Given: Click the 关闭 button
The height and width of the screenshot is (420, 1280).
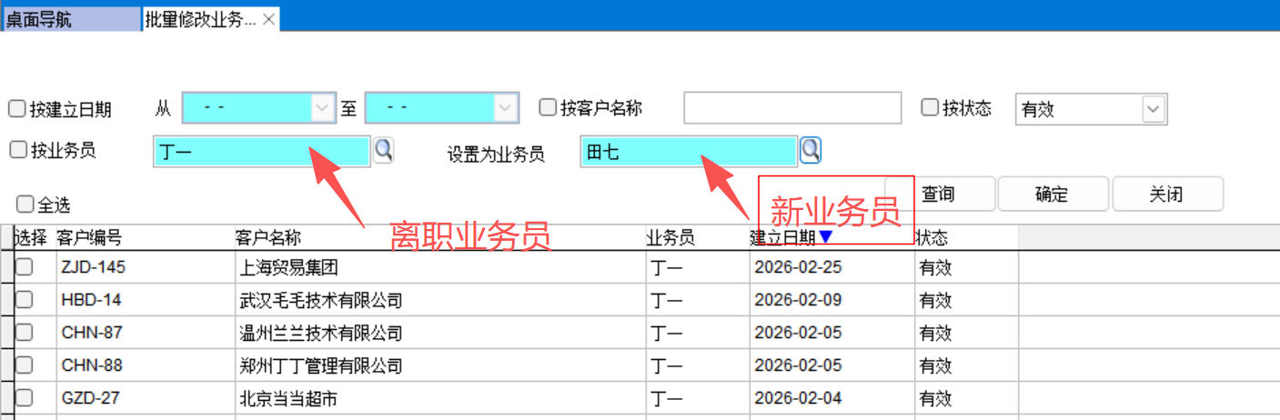Looking at the screenshot, I should point(1165,195).
